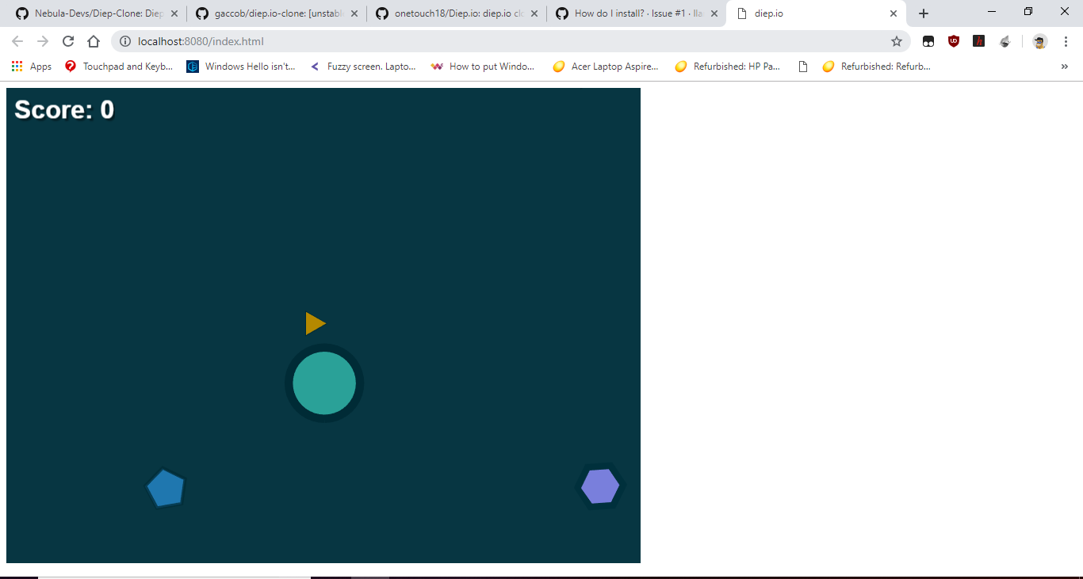Click the page reload toggle arrow back
1083x579 pixels.
click(x=17, y=40)
